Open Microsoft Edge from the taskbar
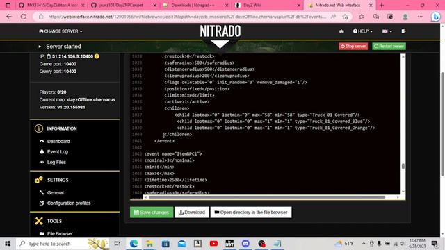The image size is (445, 250). [133, 244]
